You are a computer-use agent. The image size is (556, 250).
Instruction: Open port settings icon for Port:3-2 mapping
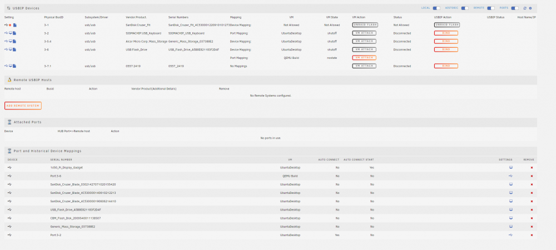[510, 235]
